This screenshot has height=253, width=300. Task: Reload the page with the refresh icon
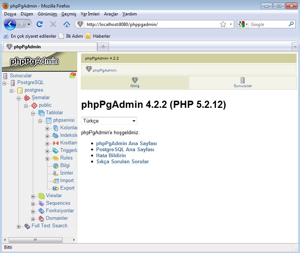pos(40,24)
